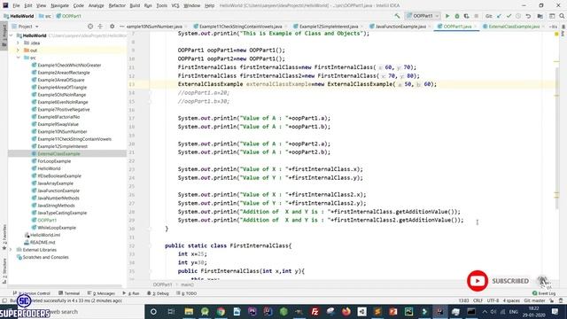Open FileZilla from the taskbar
The width and height of the screenshot is (567, 319).
(x=315, y=311)
